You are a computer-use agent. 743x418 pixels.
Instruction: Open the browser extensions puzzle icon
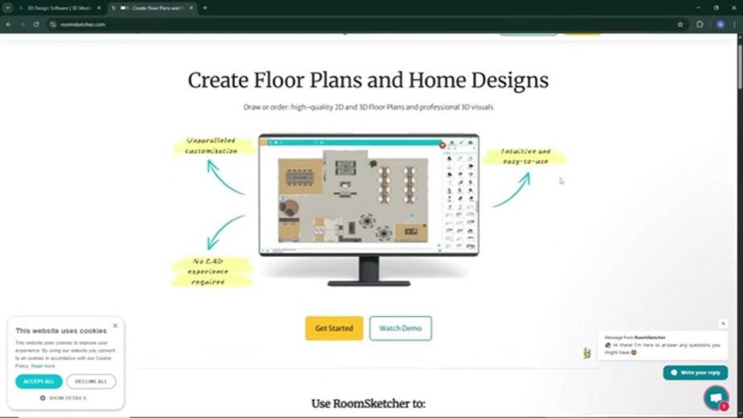tap(700, 24)
